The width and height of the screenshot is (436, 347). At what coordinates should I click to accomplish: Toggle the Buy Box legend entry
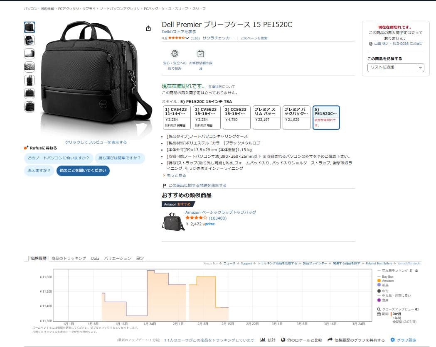385,276
